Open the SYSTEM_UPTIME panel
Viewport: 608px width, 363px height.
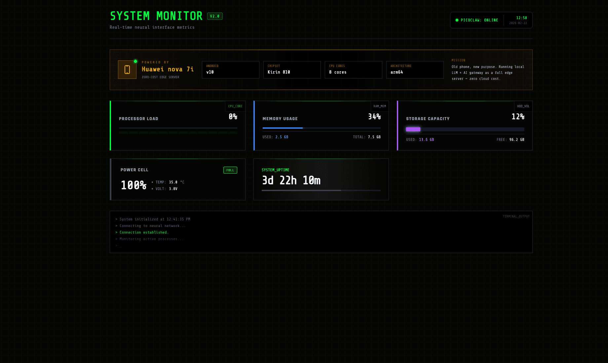coord(321,179)
